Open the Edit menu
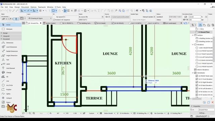Screen dimensions: 215x121 (6, 7)
